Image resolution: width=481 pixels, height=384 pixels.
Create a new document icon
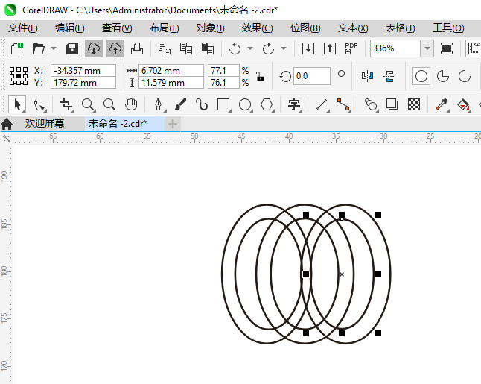click(17, 48)
